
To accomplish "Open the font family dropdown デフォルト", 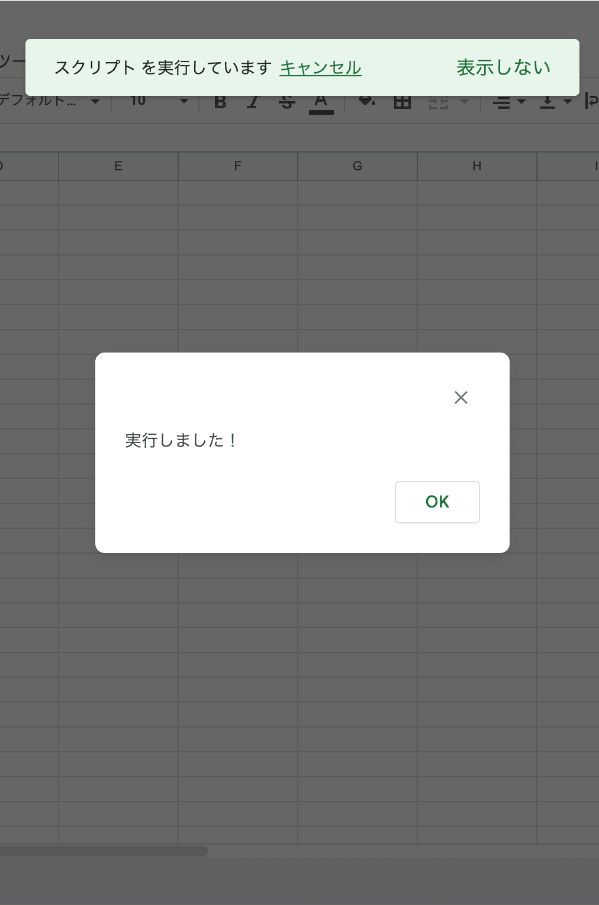I will [x=50, y=101].
